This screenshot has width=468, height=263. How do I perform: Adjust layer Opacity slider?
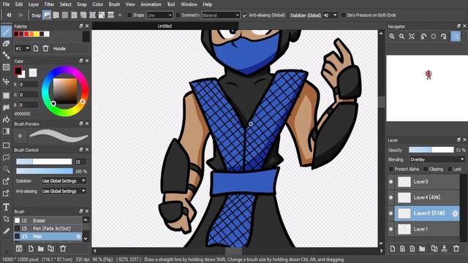coord(431,150)
